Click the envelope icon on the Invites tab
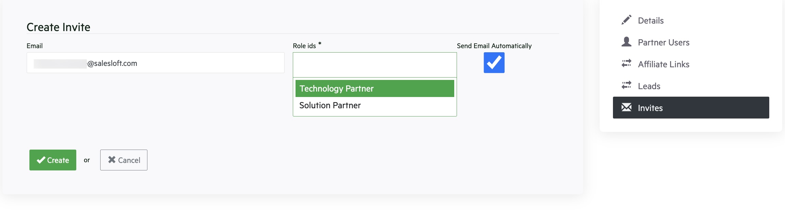This screenshot has width=785, height=222. click(626, 108)
